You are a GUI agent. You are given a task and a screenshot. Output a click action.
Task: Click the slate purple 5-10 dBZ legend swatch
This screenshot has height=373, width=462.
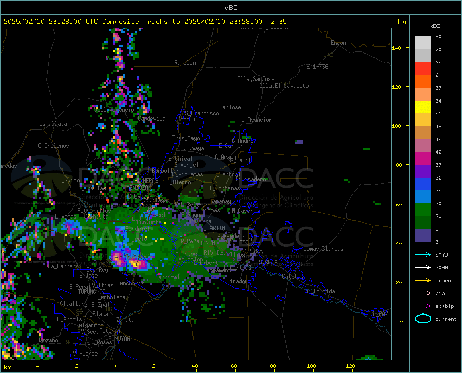pyautogui.click(x=423, y=235)
